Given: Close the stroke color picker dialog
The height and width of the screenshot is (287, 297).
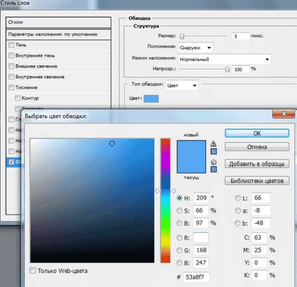Looking at the screenshot, I should pos(283,114).
